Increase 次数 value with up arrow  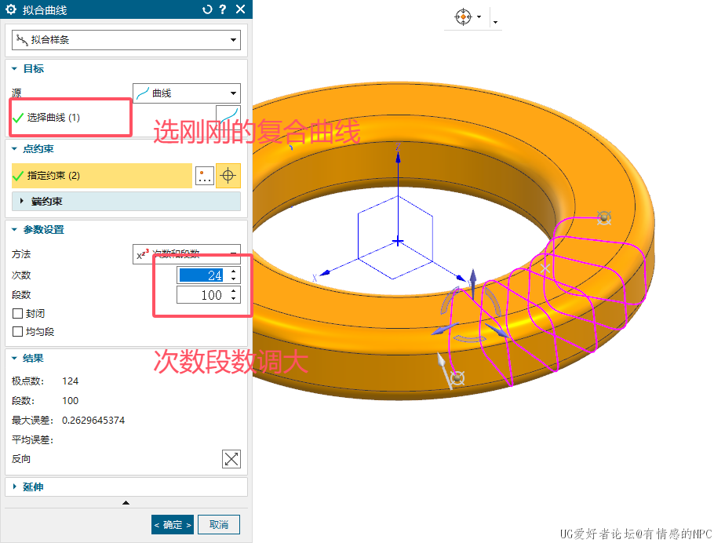pos(233,271)
